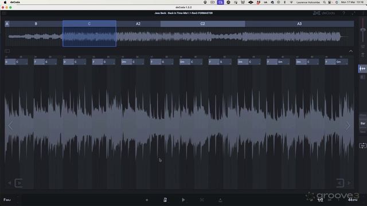
Task: Click the record dot left of the metronome
Action: [x=147, y=200]
